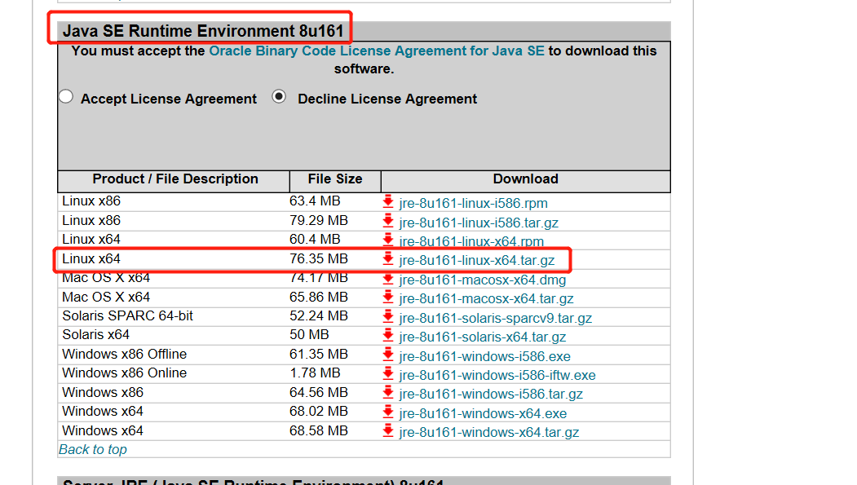Click red download arrow for macosx-x64.tar.gz
The height and width of the screenshot is (485, 857).
(x=388, y=298)
